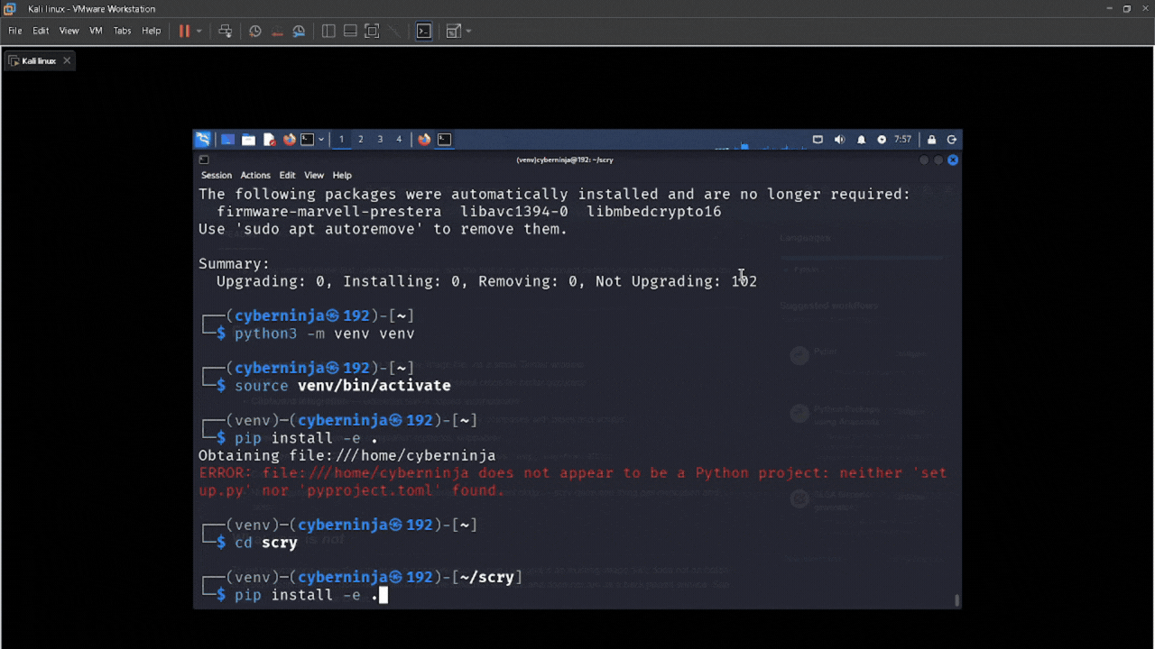Enter VMware full screen mode
Screen dimensions: 1155x649
[372, 31]
